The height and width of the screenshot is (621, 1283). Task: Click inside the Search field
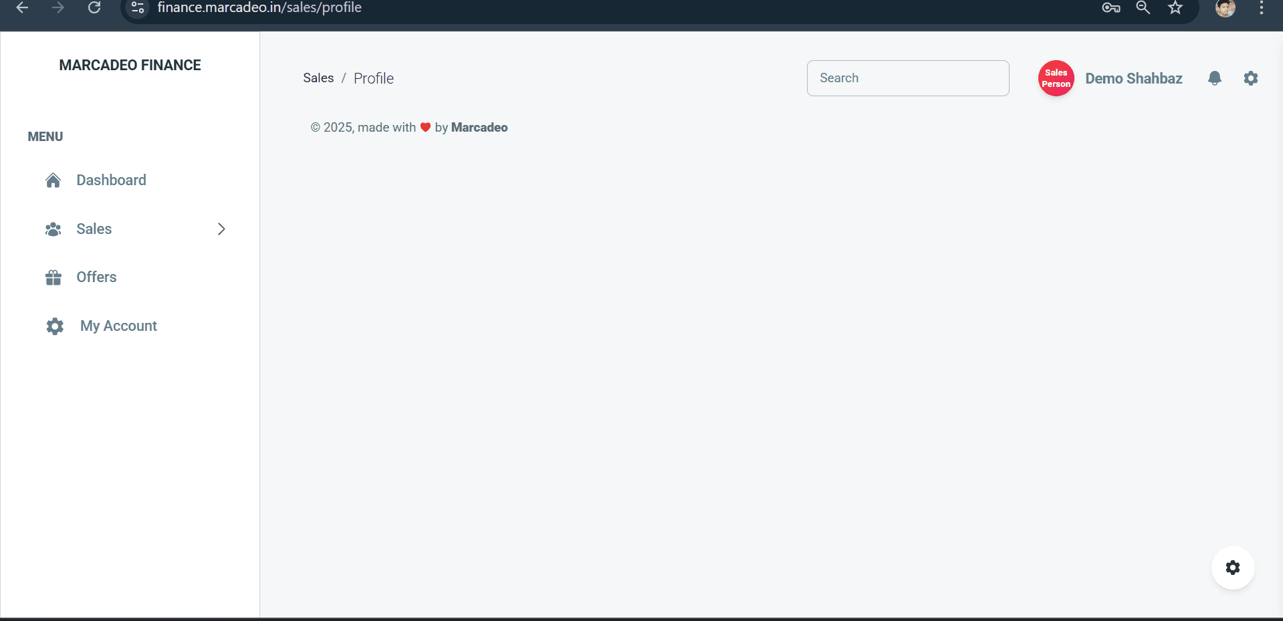pyautogui.click(x=907, y=78)
